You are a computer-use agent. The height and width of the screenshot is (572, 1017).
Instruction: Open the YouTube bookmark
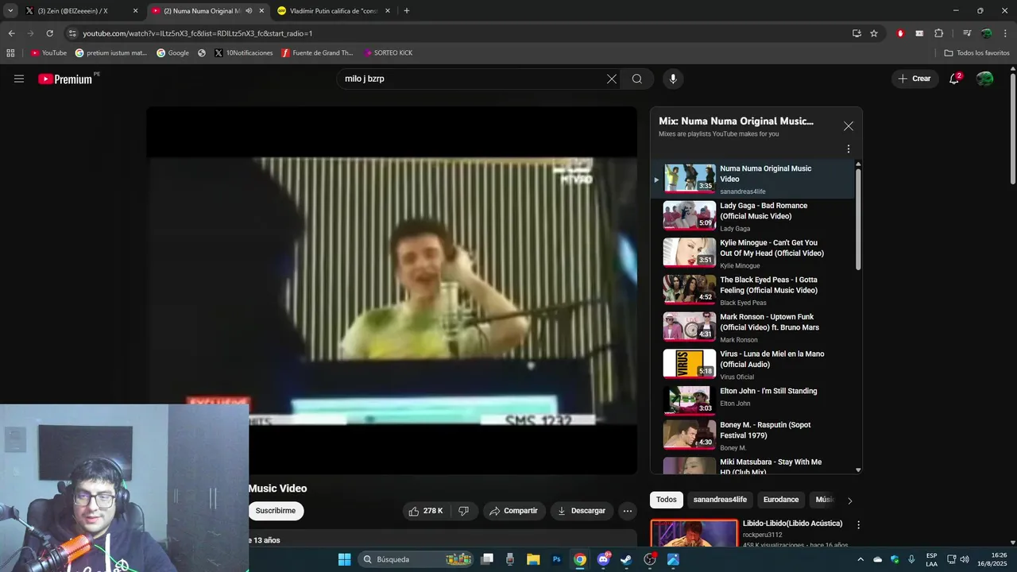tap(48, 53)
